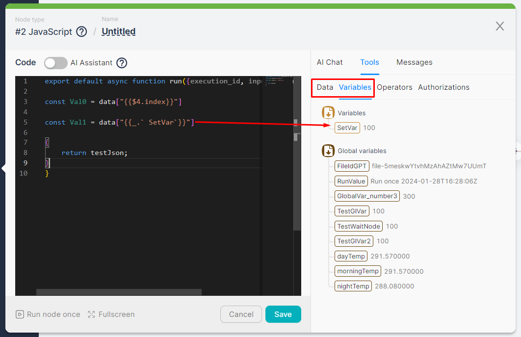This screenshot has width=521, height=337.
Task: Edit the Untitled node name field
Action: coord(118,32)
